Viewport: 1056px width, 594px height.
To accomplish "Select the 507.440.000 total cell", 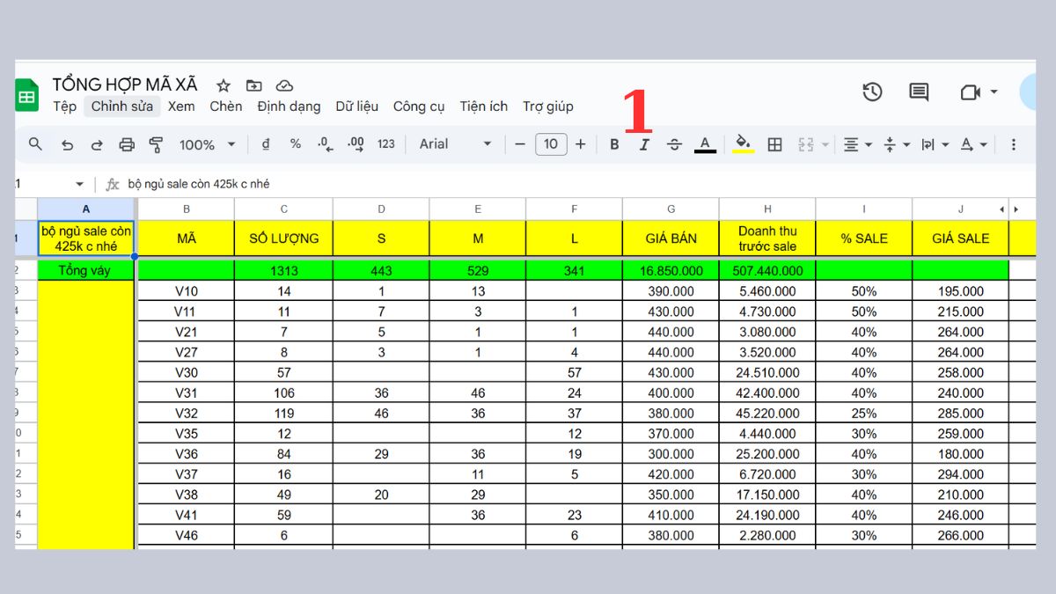I will pos(767,271).
